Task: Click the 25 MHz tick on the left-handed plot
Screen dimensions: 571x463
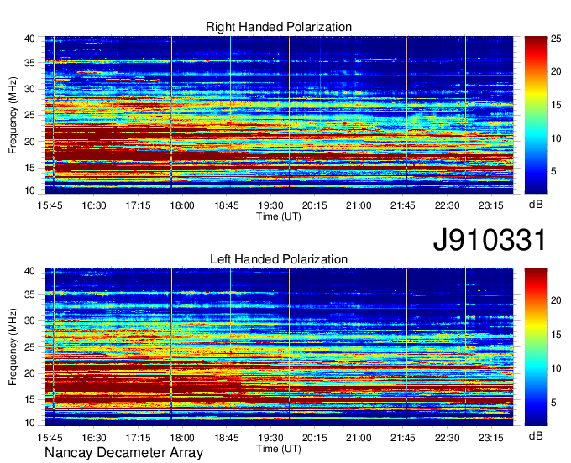Action: tap(30, 347)
